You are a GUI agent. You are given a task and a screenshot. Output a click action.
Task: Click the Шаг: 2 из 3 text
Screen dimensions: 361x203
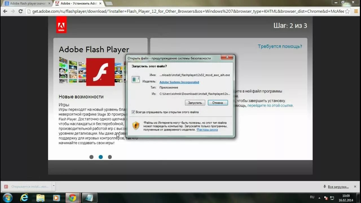[290, 26]
